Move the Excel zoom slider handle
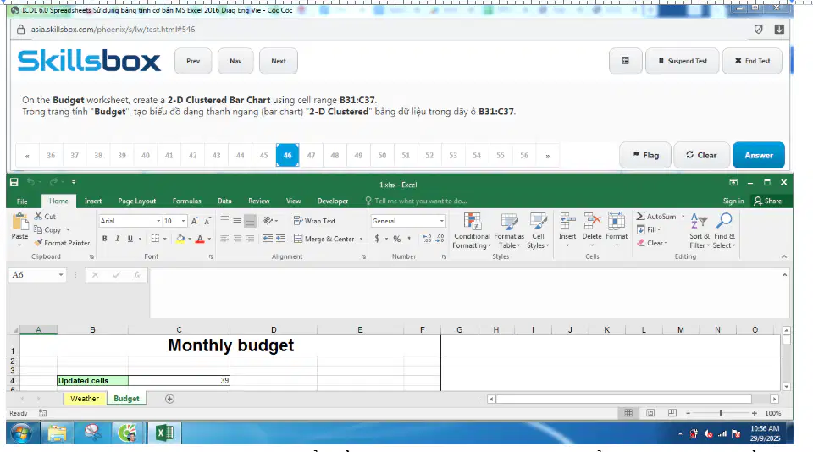 [x=721, y=413]
